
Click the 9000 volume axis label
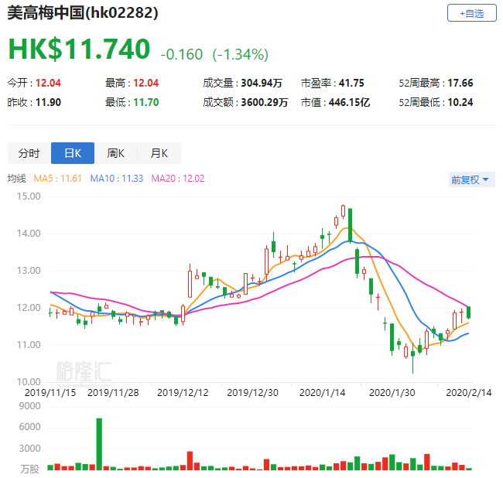(x=30, y=406)
